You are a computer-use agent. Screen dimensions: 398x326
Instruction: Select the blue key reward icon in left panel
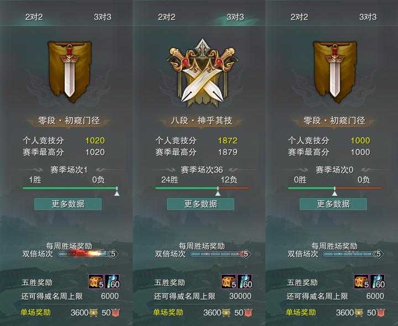pyautogui.click(x=112, y=281)
